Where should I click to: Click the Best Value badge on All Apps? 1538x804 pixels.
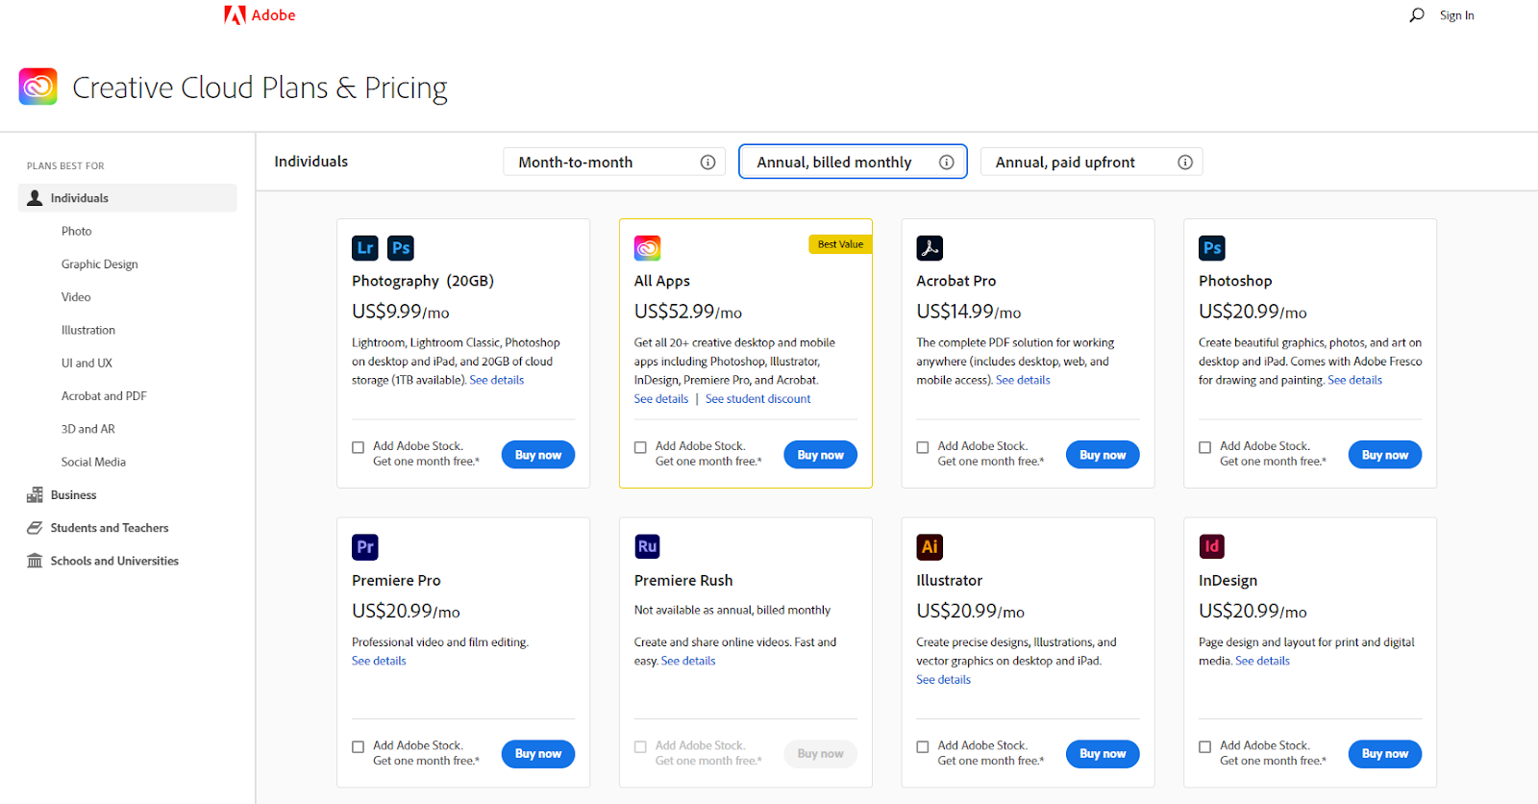click(x=840, y=244)
